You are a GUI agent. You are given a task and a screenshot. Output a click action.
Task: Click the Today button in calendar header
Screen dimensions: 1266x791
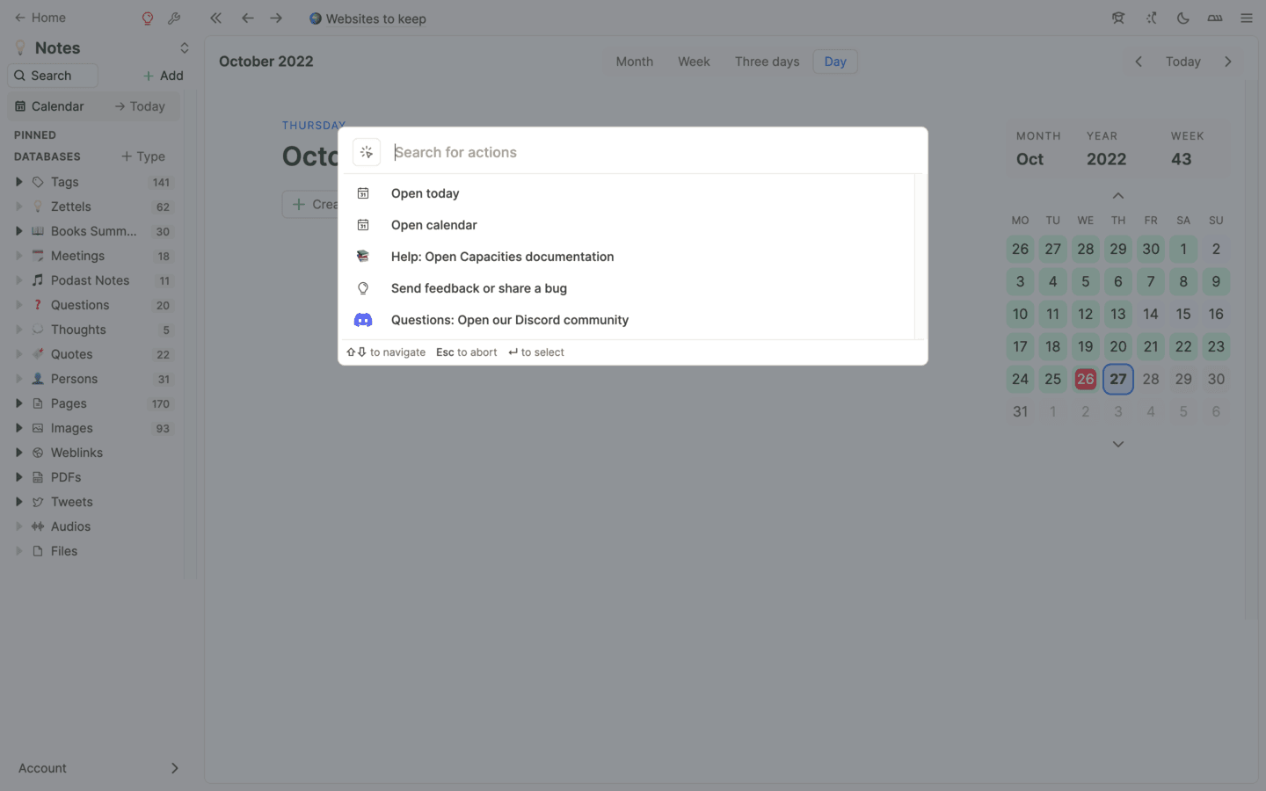1182,62
